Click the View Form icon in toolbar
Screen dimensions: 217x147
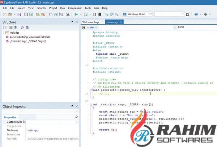(x=56, y=14)
